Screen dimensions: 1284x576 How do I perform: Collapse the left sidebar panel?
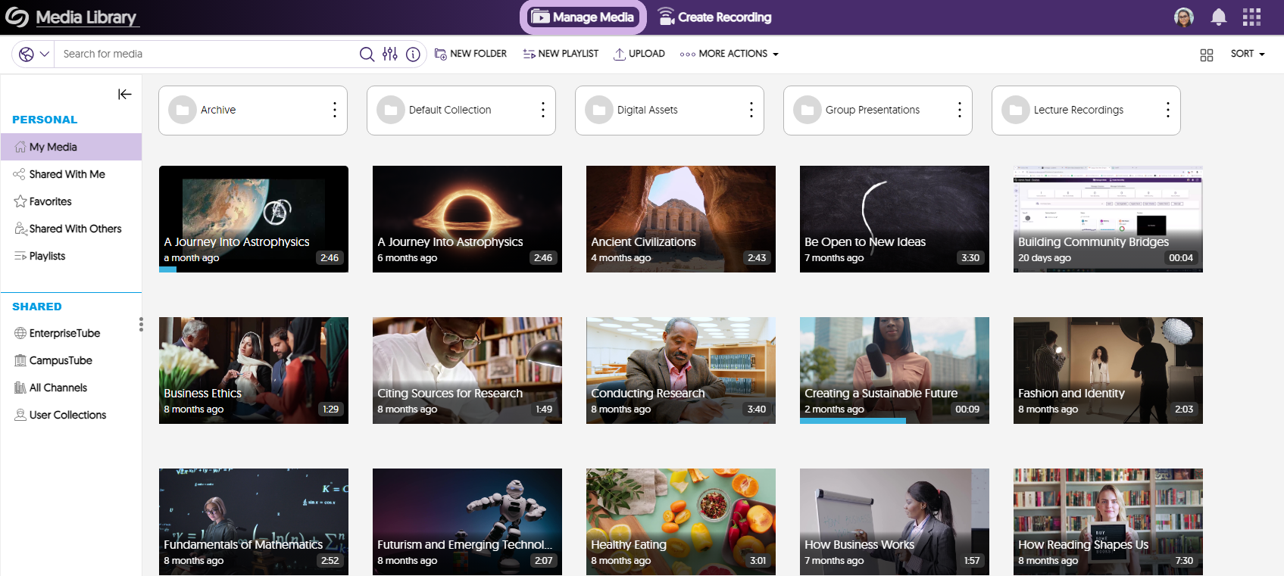(x=125, y=94)
